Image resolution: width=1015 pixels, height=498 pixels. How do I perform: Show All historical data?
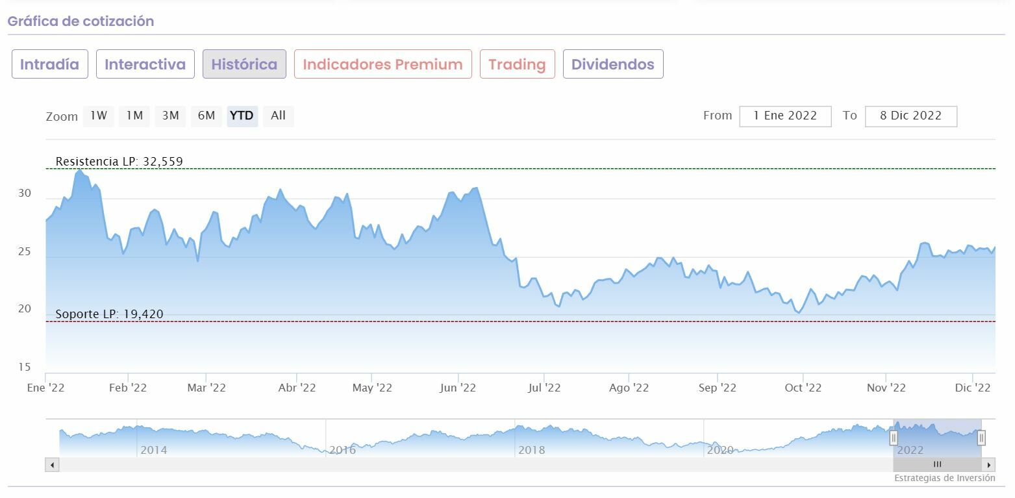coord(278,116)
